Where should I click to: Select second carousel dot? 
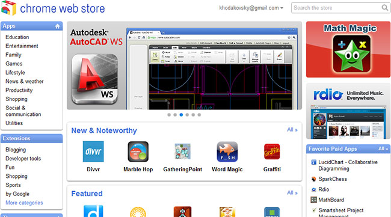click(x=175, y=115)
